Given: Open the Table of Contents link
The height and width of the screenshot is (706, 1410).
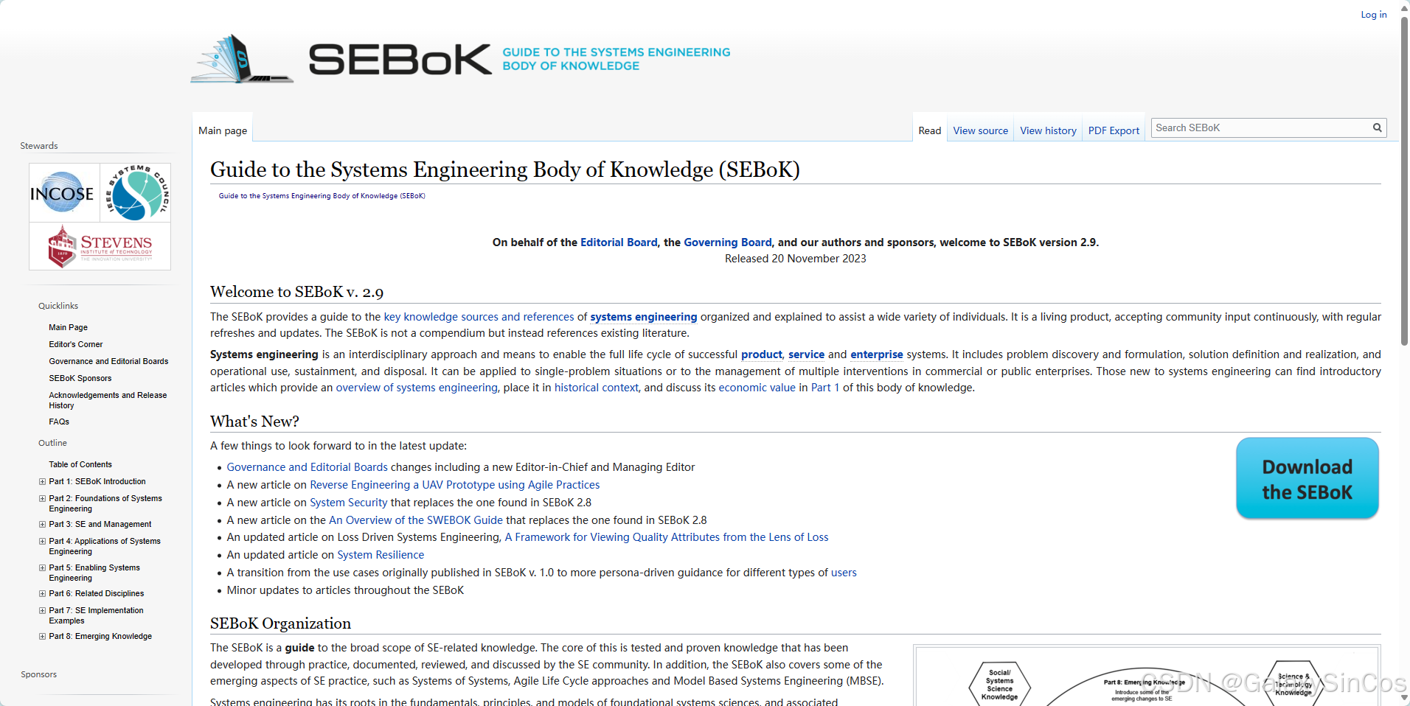Looking at the screenshot, I should (80, 464).
